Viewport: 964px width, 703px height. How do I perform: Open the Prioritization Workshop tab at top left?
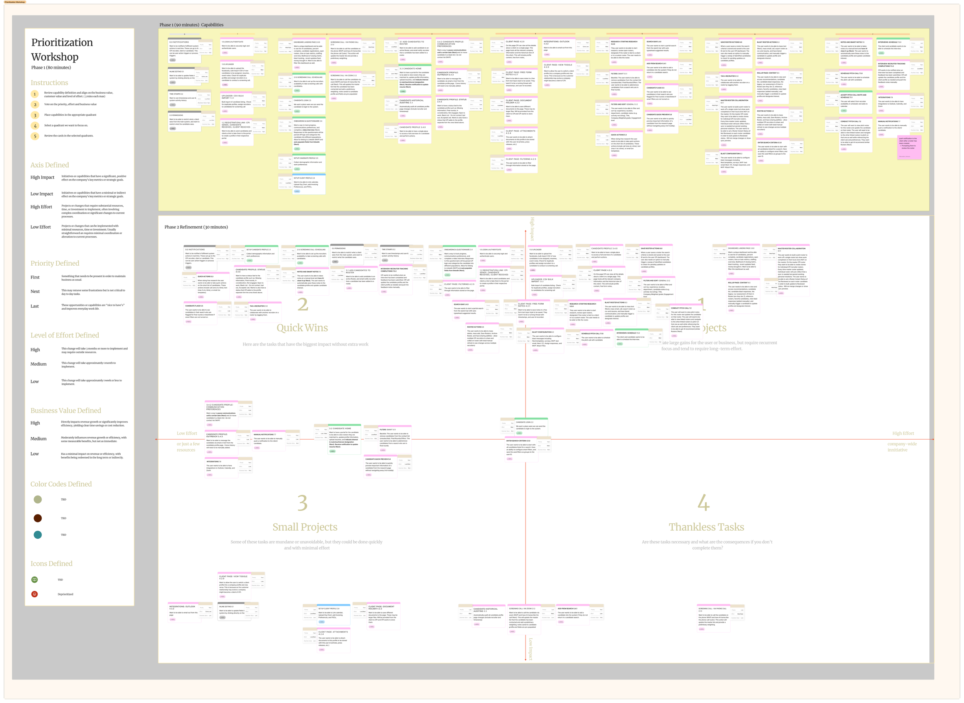tap(15, 2)
